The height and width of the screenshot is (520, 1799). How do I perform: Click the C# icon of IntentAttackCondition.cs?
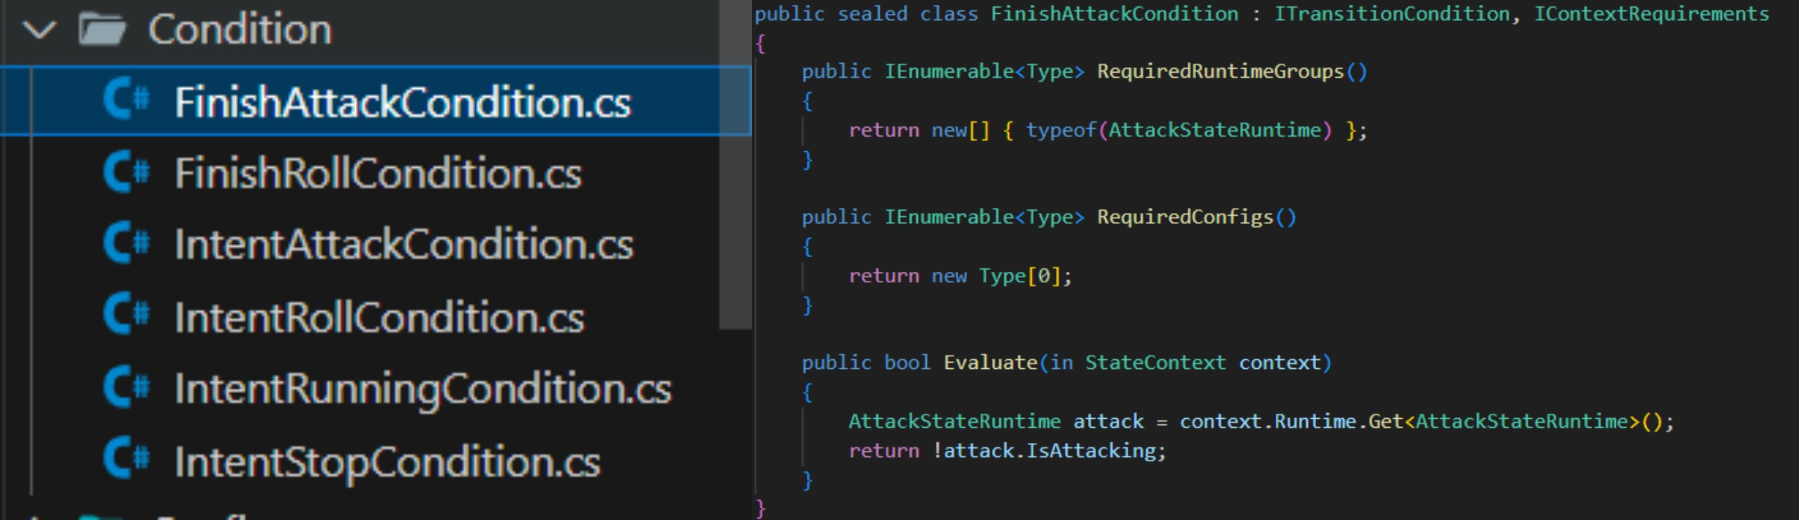(126, 243)
